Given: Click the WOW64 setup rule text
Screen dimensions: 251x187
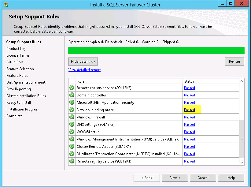Looking at the screenshot, I should 88,132.
